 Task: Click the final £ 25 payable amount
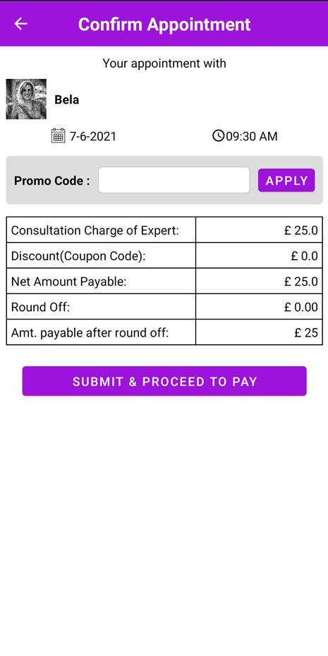[306, 333]
